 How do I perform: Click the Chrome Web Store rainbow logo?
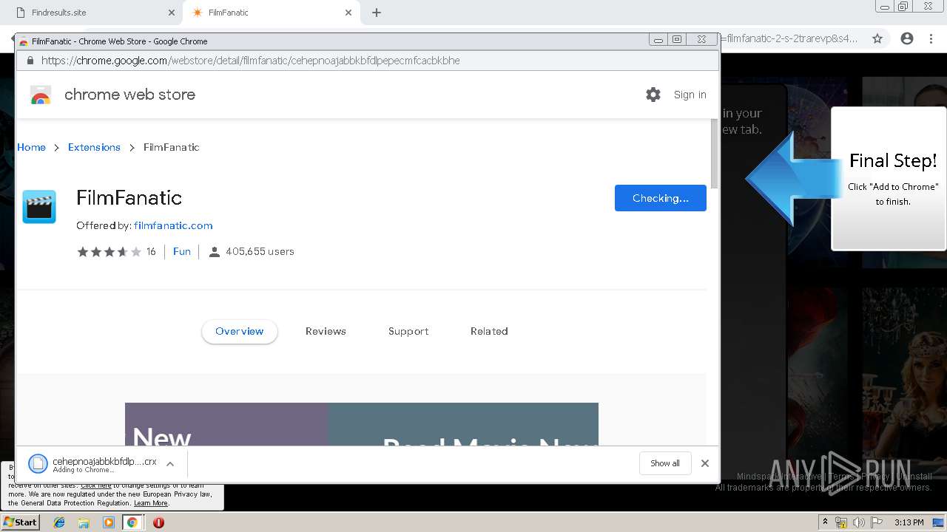tap(41, 95)
